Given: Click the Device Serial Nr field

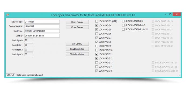Looking at the screenshot, I should point(42,27).
